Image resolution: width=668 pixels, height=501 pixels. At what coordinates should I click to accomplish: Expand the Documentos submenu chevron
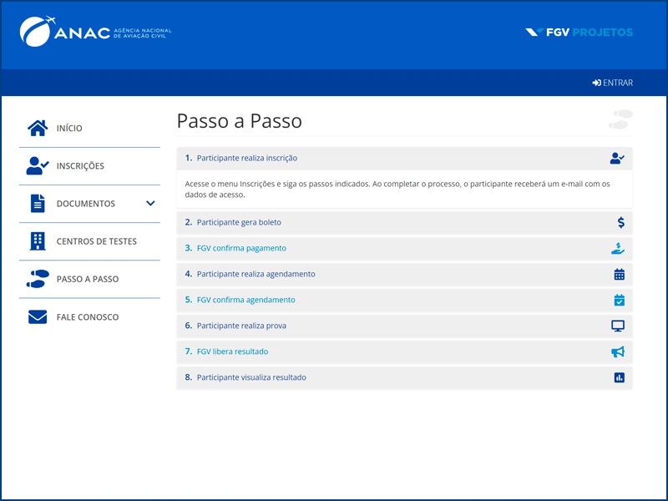point(150,204)
